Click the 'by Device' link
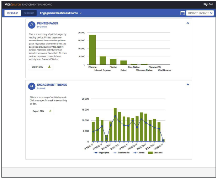Viewport: 217px width, 179px height. (x=42, y=27)
